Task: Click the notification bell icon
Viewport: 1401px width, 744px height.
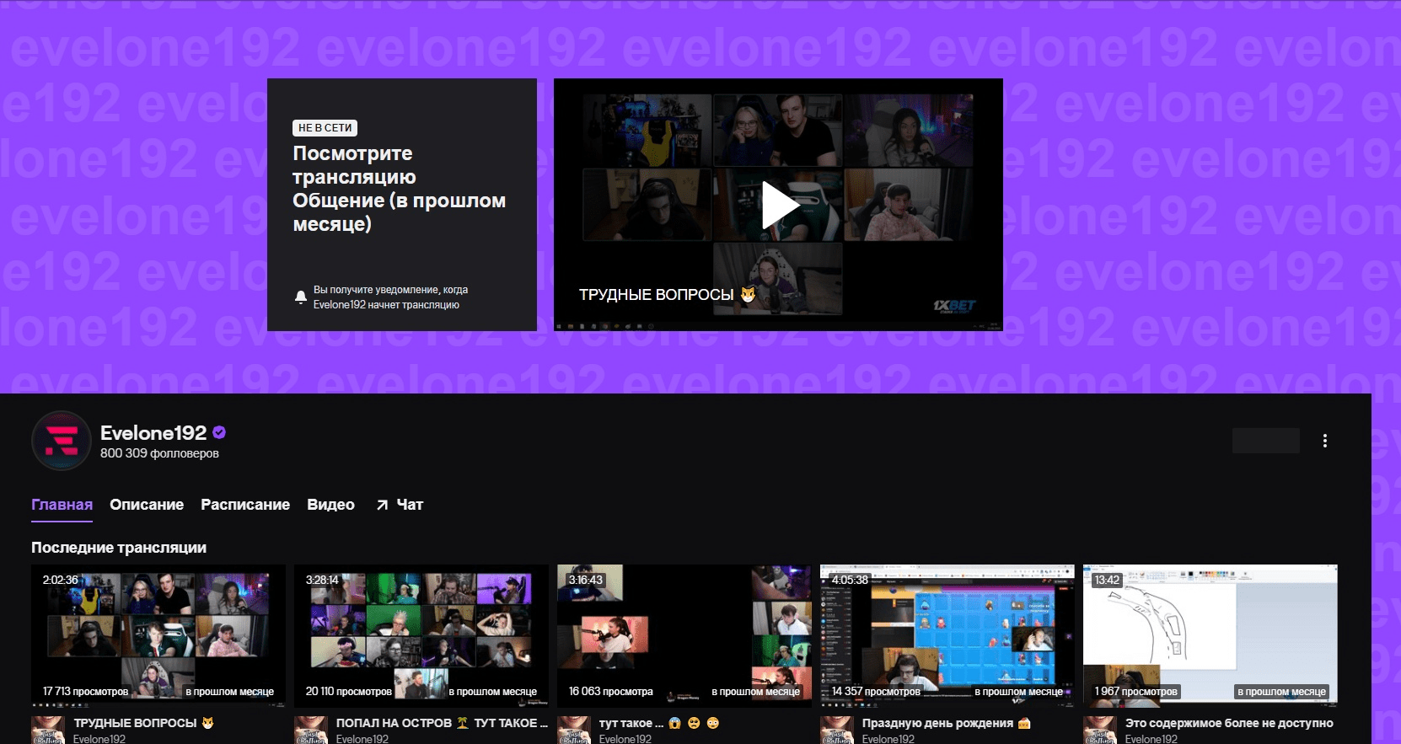Action: tap(300, 297)
